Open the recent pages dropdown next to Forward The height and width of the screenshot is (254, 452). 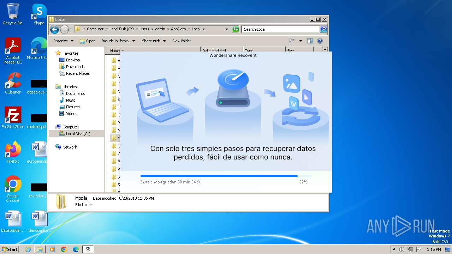[71, 29]
